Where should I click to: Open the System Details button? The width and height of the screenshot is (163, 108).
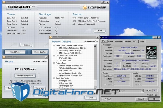click(99, 31)
